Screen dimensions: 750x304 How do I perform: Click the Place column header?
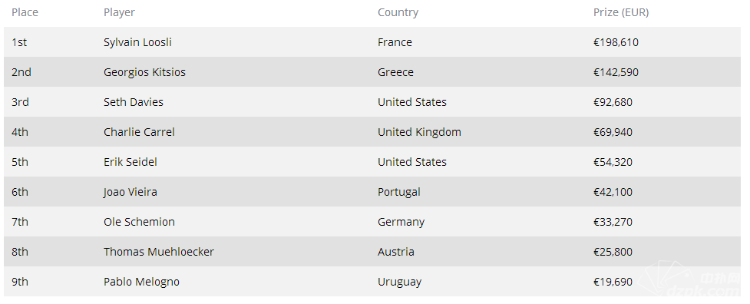click(x=25, y=12)
